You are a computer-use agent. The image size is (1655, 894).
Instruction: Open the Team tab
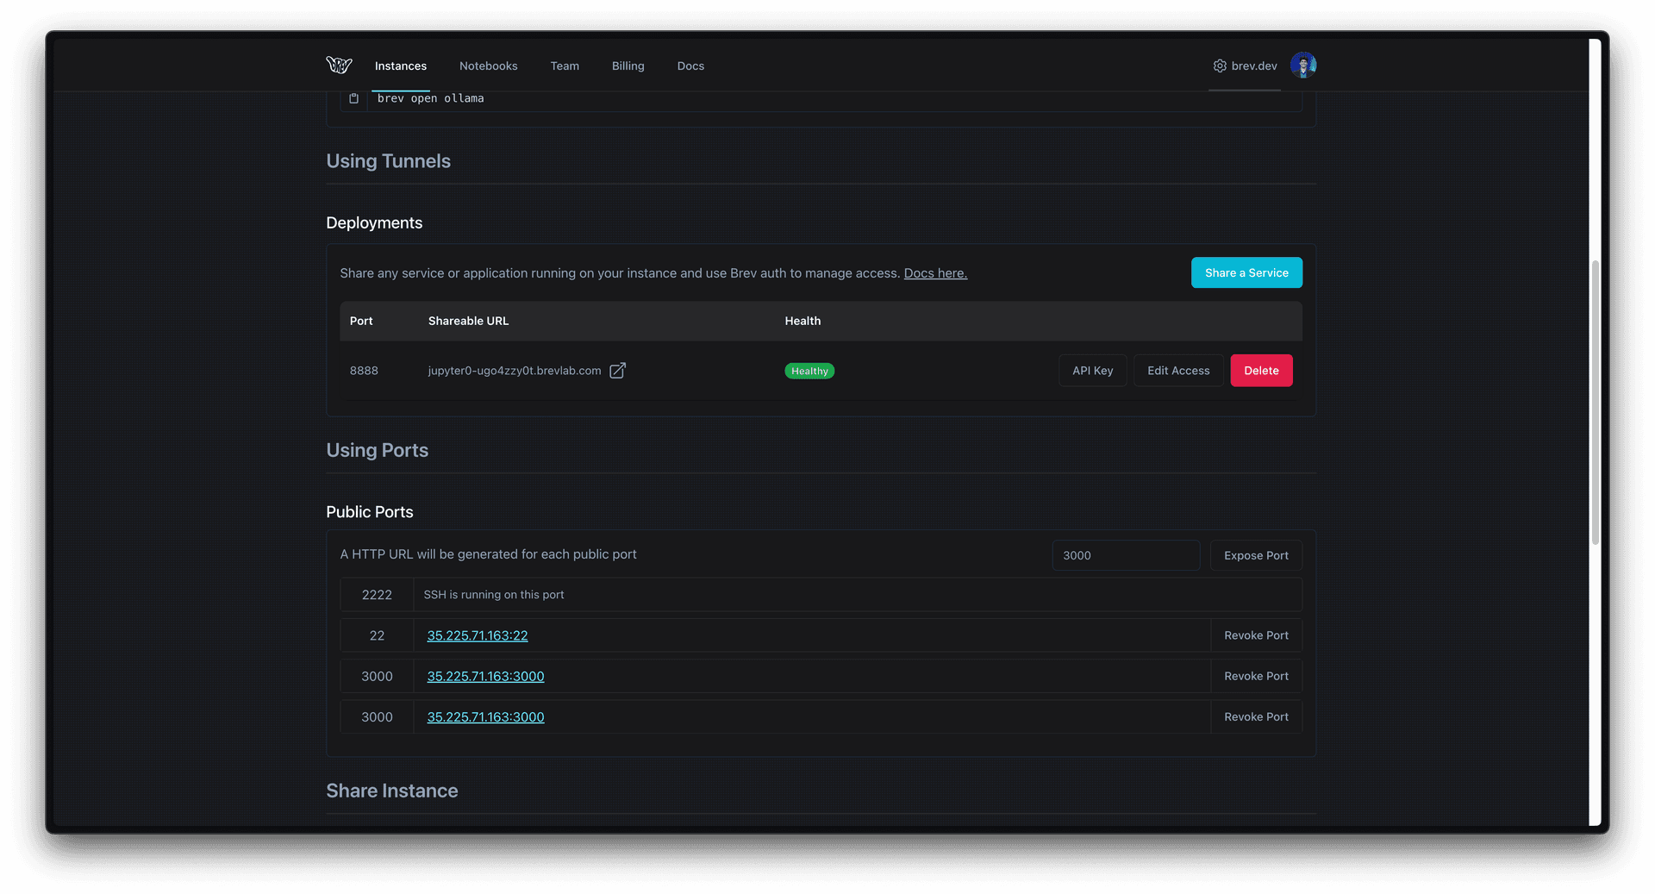click(565, 66)
